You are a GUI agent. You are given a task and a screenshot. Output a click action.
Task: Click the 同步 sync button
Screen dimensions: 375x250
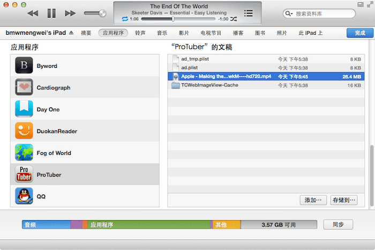coord(338,224)
